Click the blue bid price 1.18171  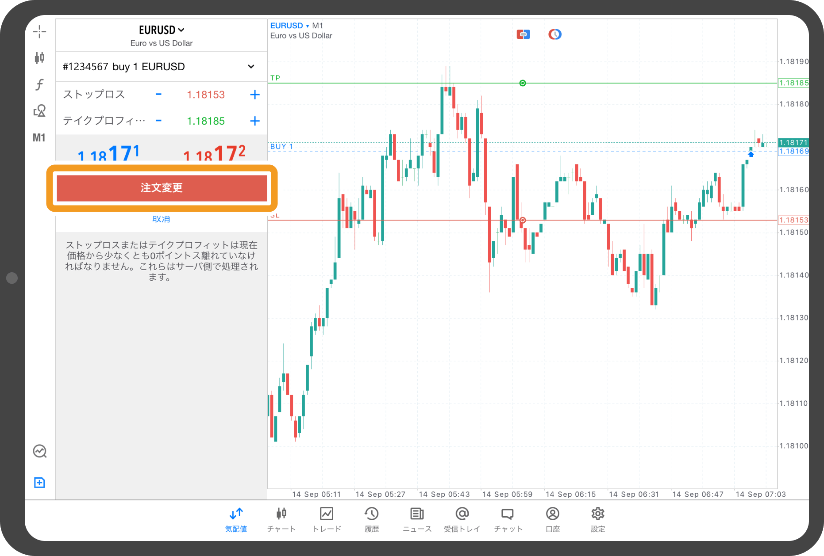click(x=108, y=153)
